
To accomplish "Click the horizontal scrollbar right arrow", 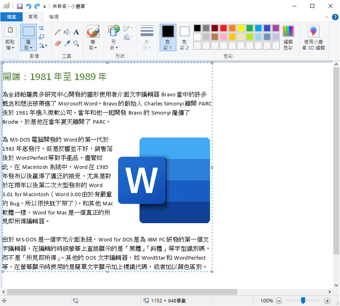I will pyautogui.click(x=330, y=292).
